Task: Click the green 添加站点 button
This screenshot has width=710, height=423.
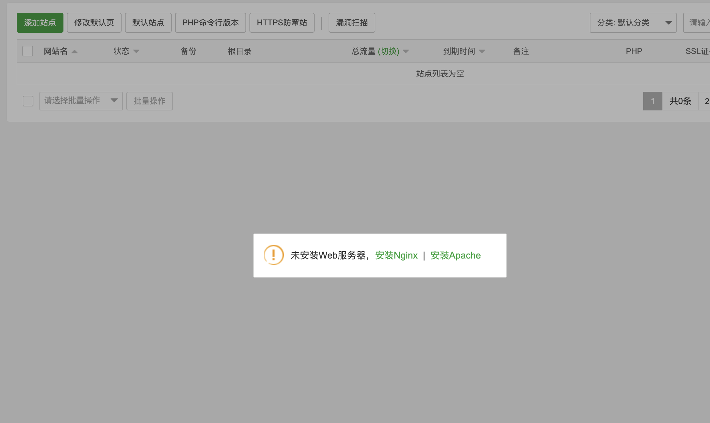Action: pos(40,23)
